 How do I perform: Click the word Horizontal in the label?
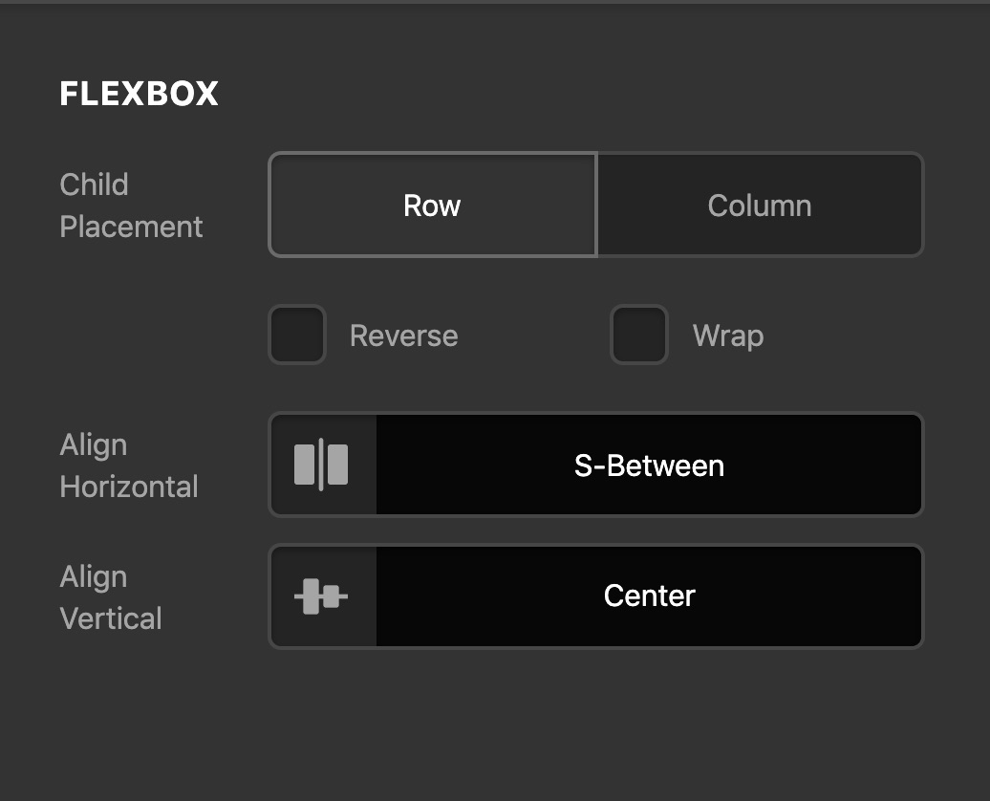click(129, 487)
